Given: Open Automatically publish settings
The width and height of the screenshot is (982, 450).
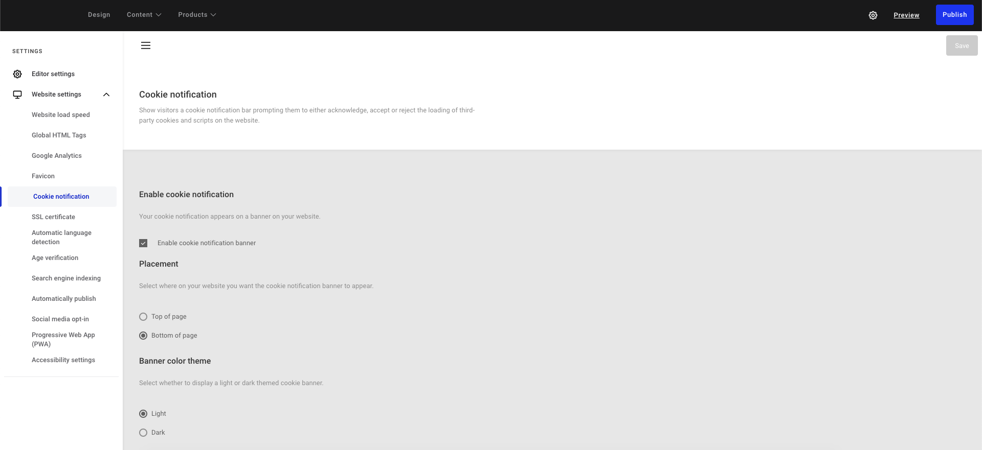Looking at the screenshot, I should (64, 299).
